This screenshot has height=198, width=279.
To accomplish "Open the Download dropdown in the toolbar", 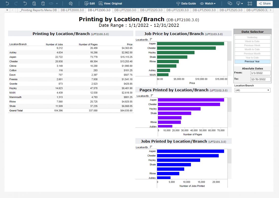I will point(239,4).
